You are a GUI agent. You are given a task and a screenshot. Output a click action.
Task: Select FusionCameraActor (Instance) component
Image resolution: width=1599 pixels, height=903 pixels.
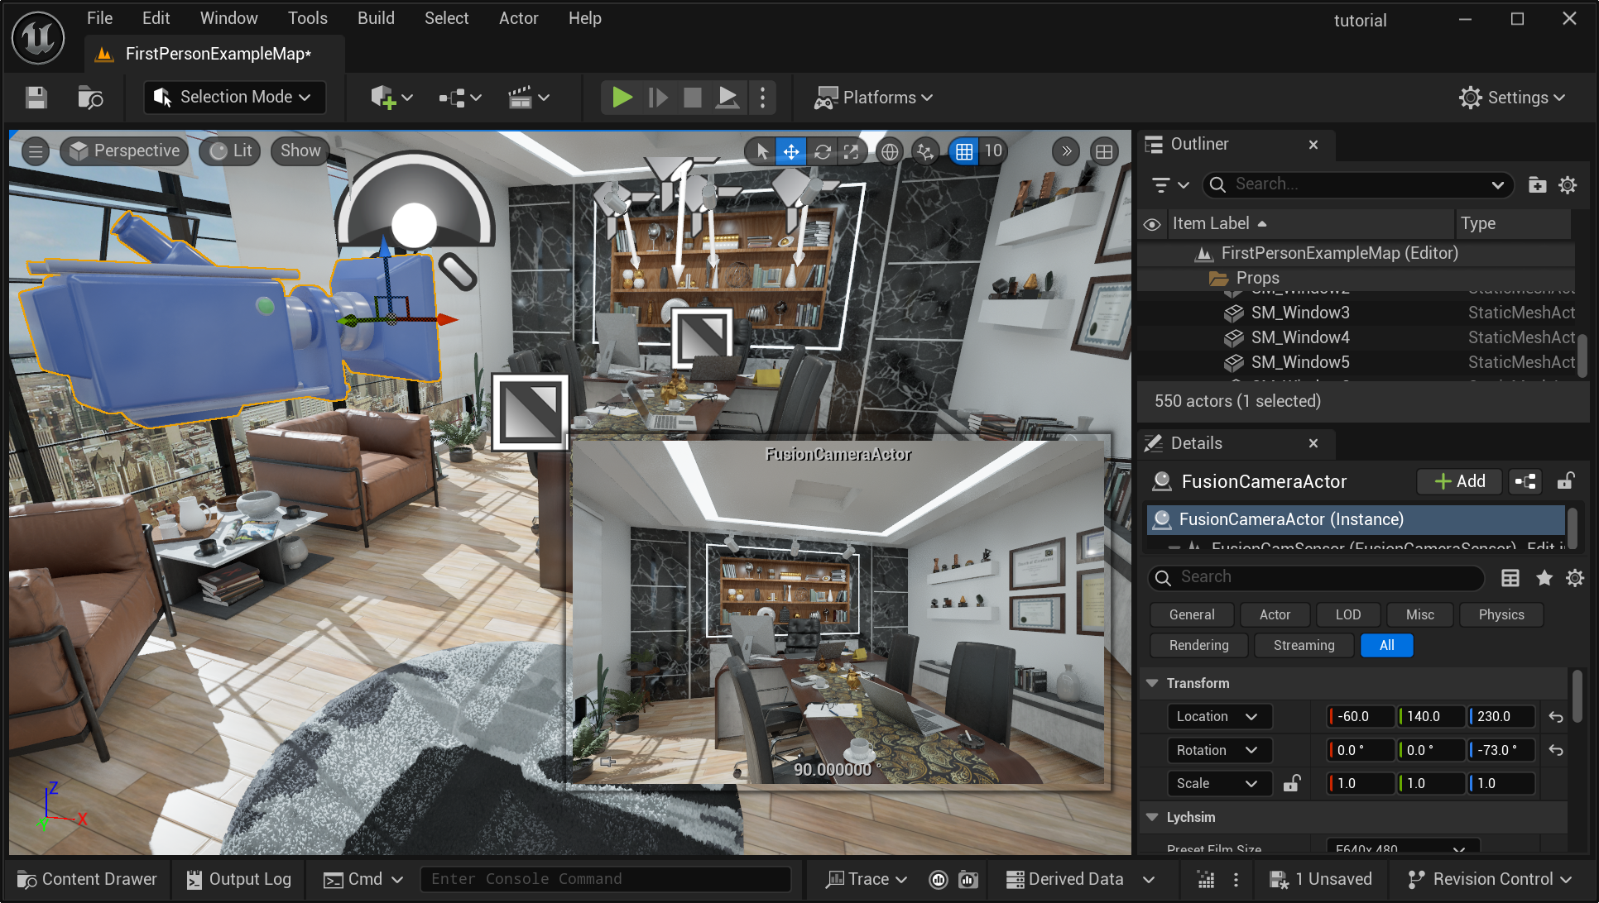pyautogui.click(x=1356, y=519)
